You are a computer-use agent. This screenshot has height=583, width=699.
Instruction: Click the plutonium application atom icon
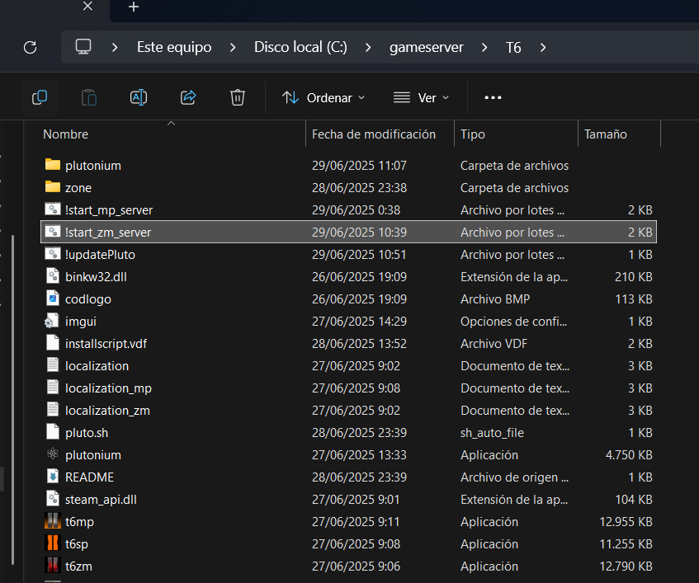[x=53, y=454]
